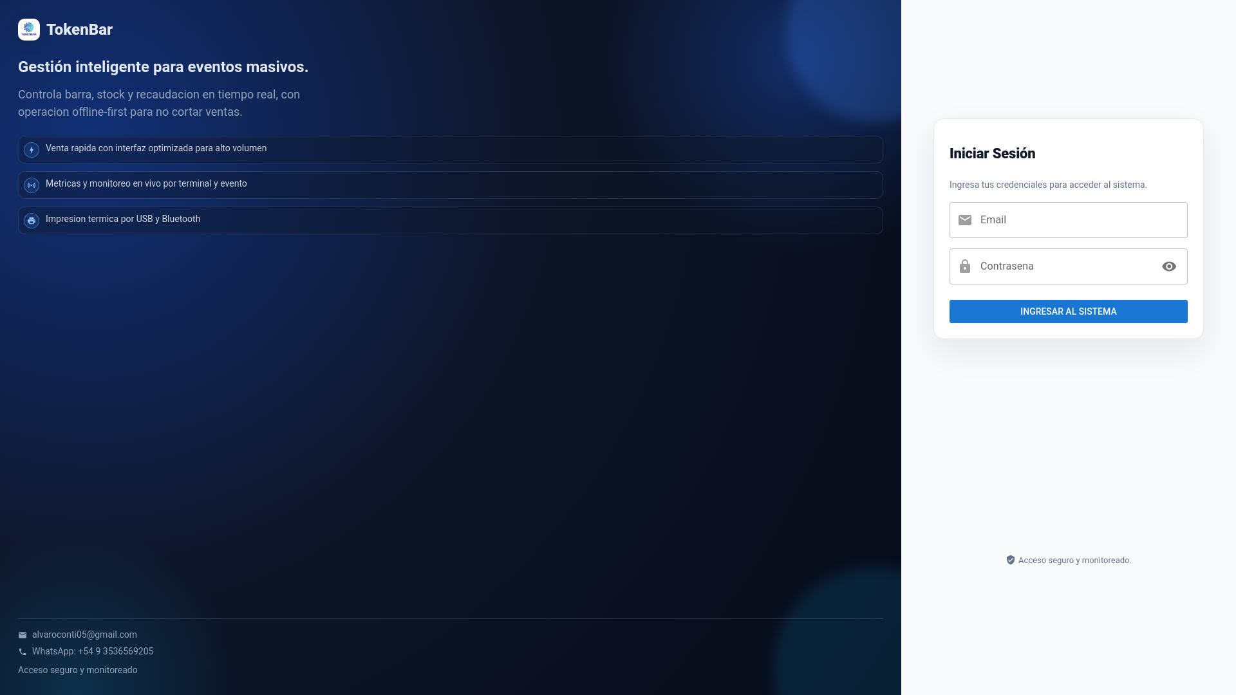
Task: Click the TokenBar brand name
Action: 79,30
